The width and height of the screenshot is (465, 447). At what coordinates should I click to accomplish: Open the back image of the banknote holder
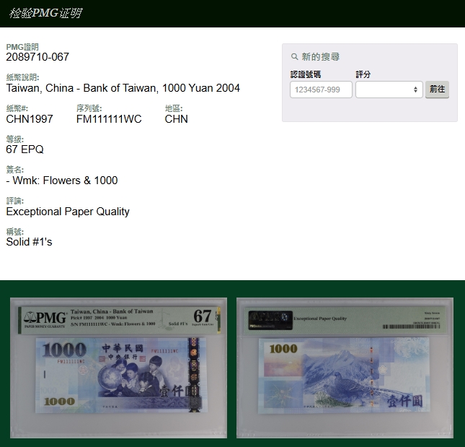tap(345, 368)
